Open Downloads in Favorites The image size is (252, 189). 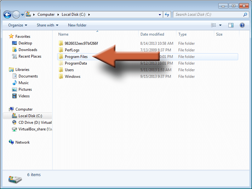[28, 50]
